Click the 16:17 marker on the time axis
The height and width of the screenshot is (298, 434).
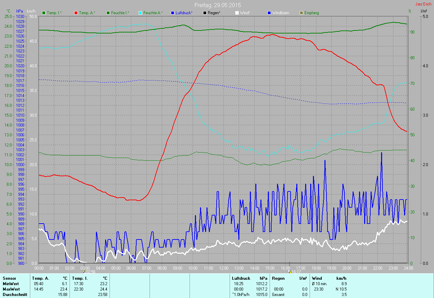point(294,272)
